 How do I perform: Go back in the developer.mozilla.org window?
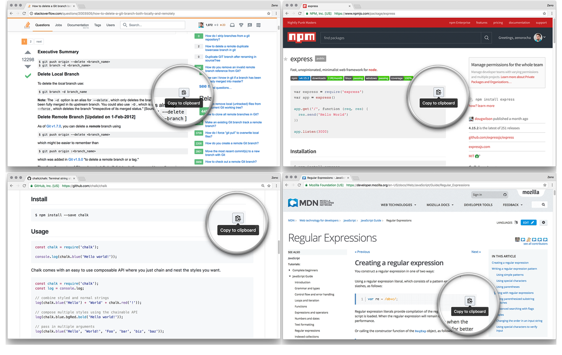coord(287,185)
